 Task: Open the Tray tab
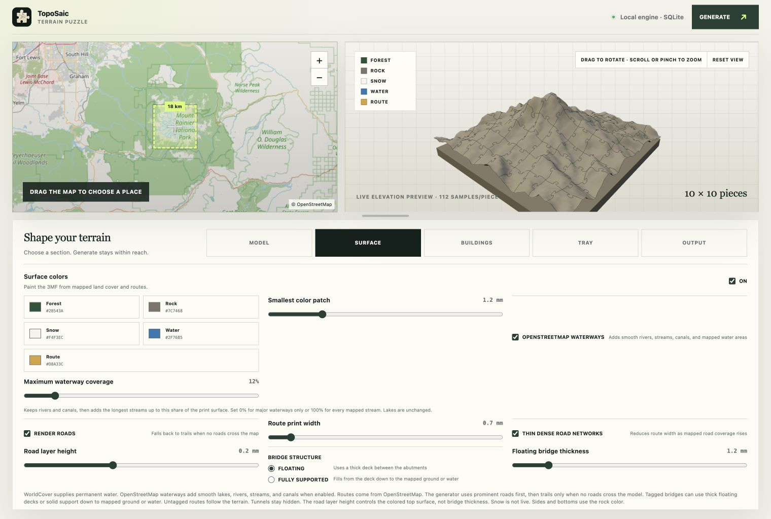pos(585,243)
